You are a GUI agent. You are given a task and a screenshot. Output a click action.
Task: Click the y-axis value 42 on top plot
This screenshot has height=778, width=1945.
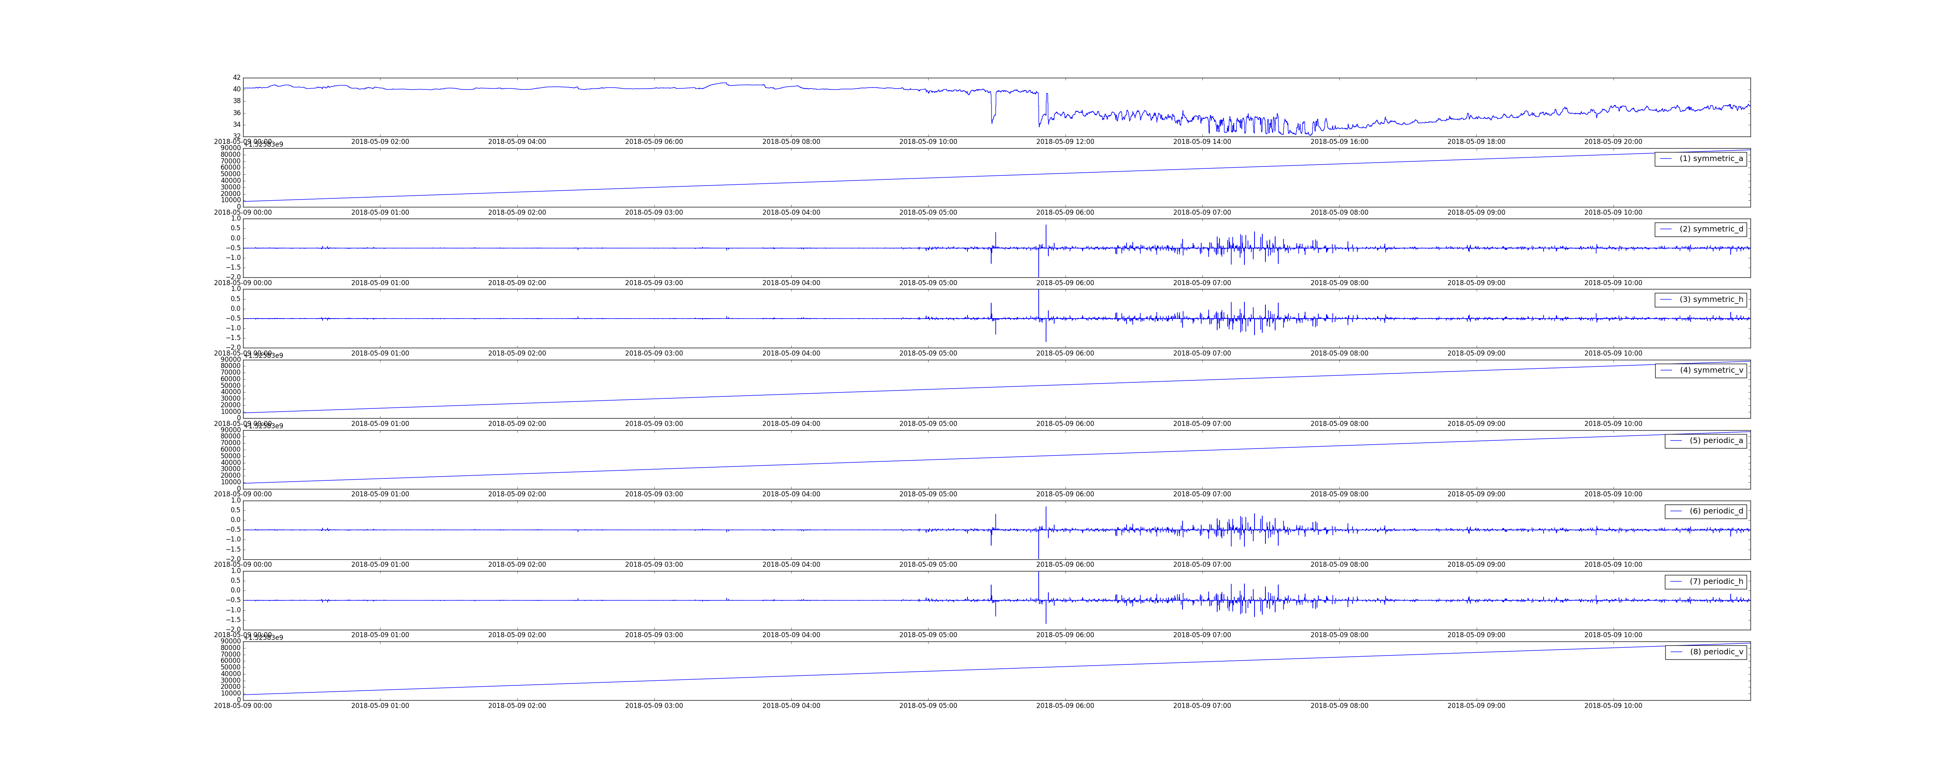237,78
